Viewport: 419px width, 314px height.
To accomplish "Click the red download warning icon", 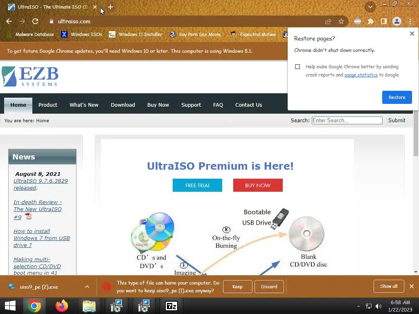I will coord(107,287).
